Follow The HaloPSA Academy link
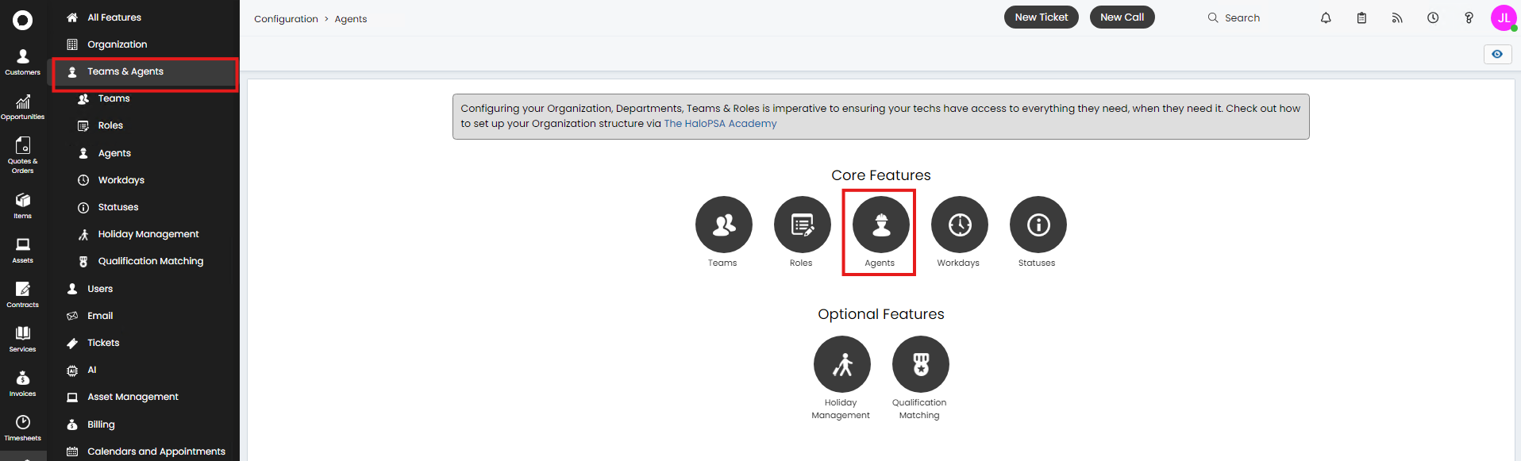1521x461 pixels. [720, 124]
